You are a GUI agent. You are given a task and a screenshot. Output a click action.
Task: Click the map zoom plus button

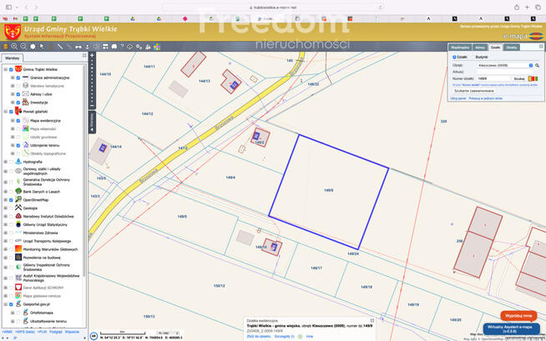click(x=92, y=55)
